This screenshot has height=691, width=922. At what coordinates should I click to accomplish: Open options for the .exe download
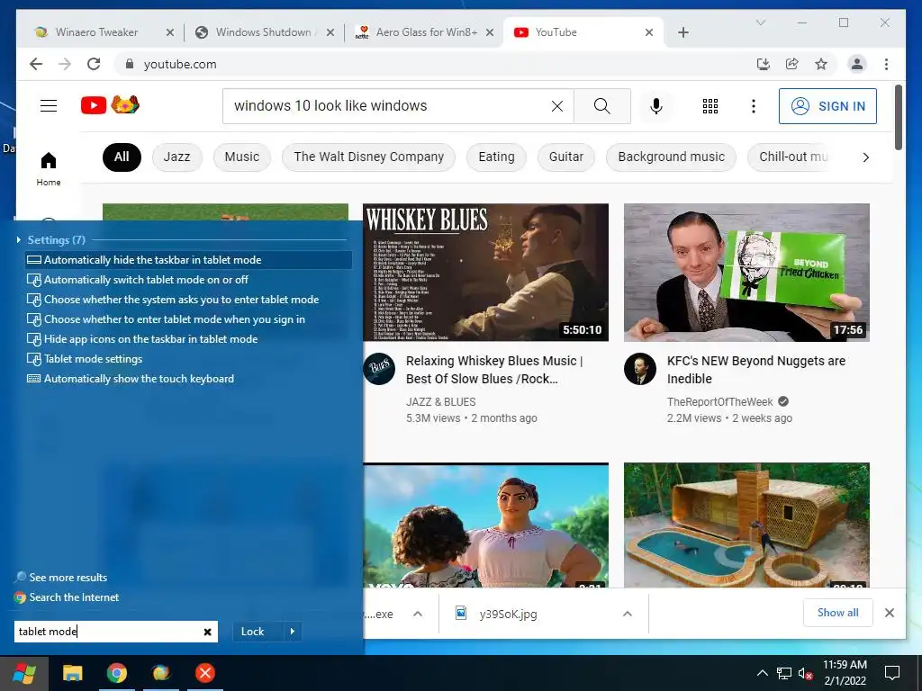(x=418, y=614)
